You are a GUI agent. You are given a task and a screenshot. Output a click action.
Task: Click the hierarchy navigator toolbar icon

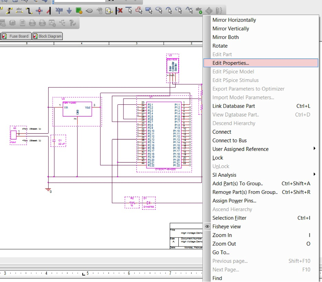point(62,23)
